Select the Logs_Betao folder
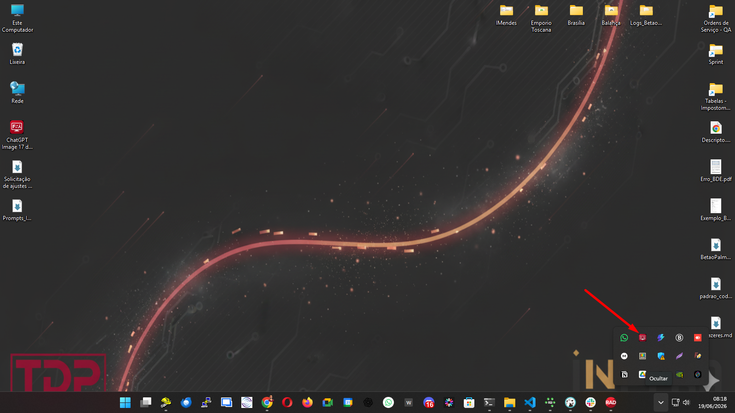 click(x=646, y=15)
